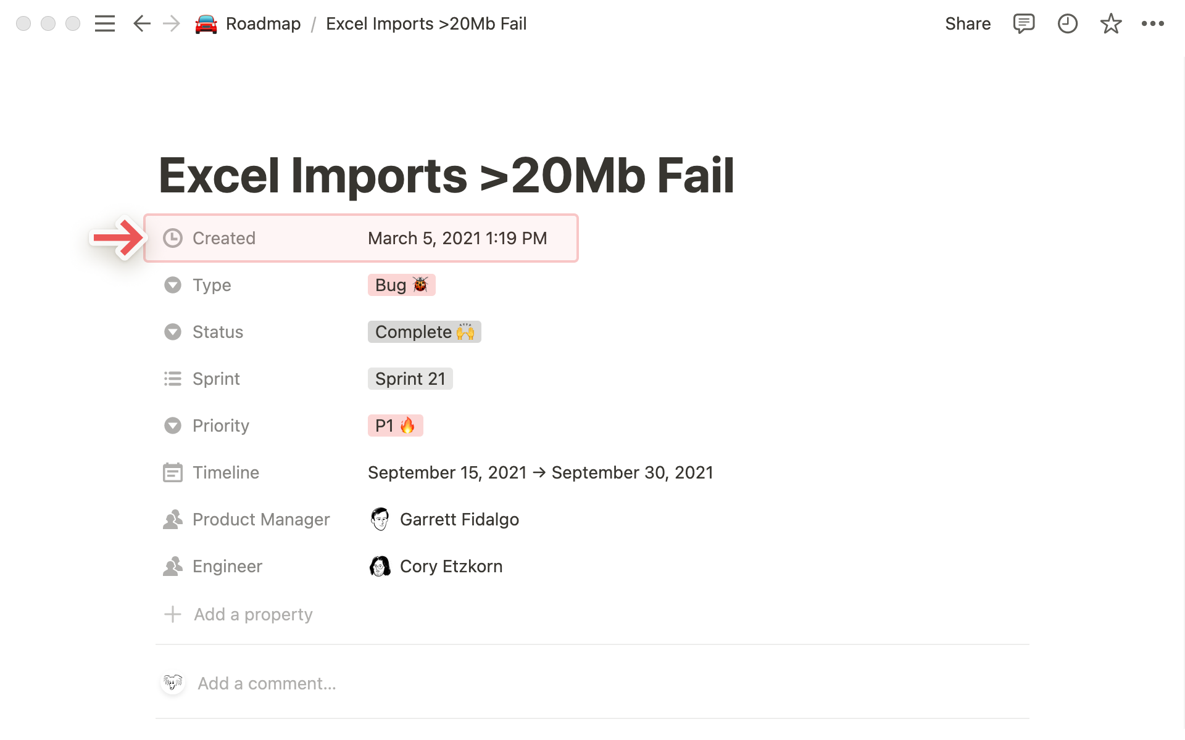Navigate to Roadmap breadcrumb
Image resolution: width=1185 pixels, height=740 pixels.
[263, 24]
